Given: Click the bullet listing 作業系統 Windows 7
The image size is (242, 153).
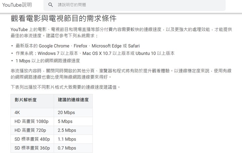Looking at the screenshot, I should click(95, 53).
